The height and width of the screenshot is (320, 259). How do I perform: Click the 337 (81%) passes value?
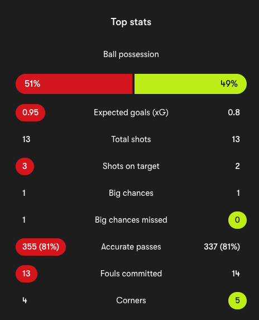point(222,247)
